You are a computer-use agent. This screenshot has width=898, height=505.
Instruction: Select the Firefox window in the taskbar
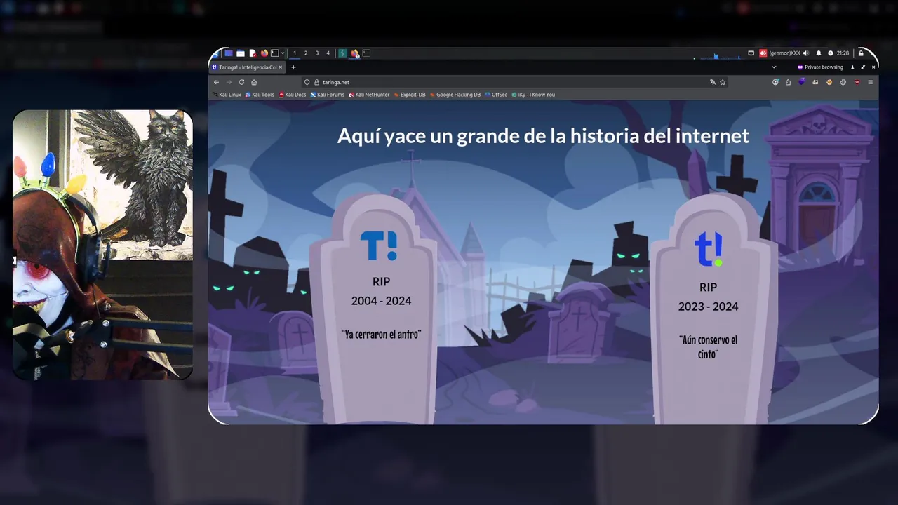tap(355, 53)
